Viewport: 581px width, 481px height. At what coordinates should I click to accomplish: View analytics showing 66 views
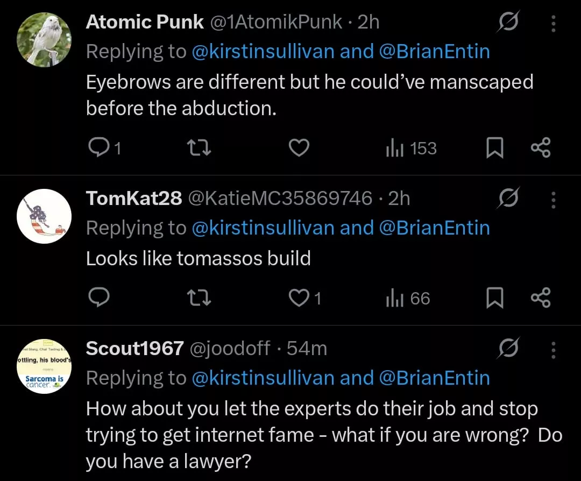408,298
